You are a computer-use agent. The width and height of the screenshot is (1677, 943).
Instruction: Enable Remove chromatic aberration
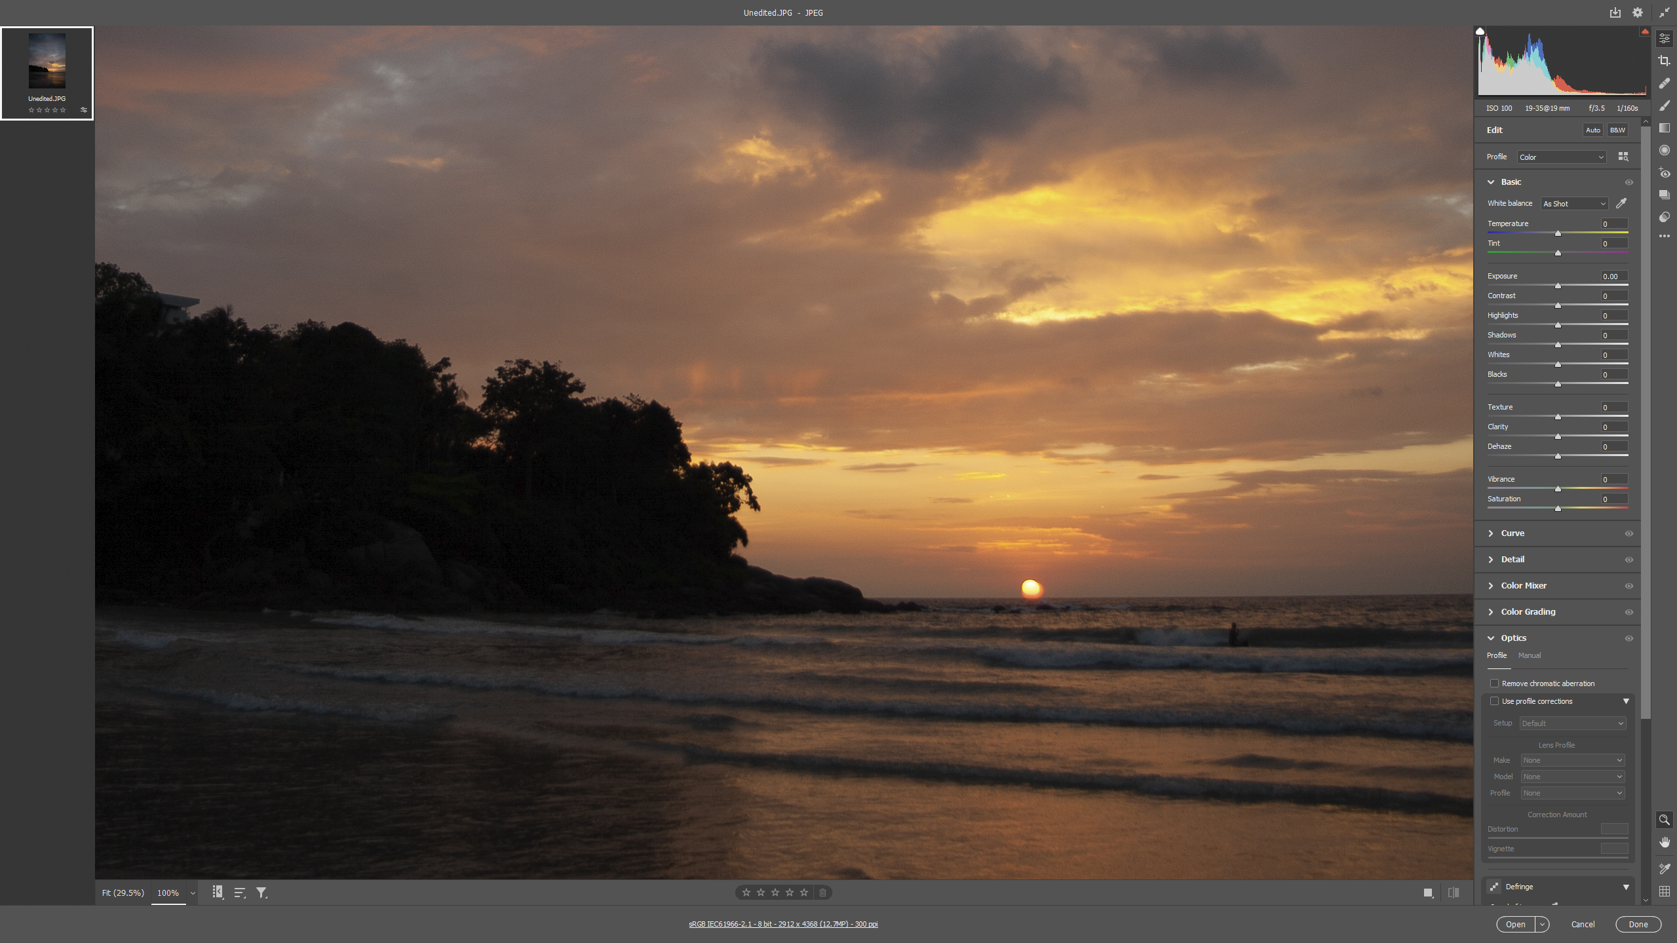(x=1495, y=683)
